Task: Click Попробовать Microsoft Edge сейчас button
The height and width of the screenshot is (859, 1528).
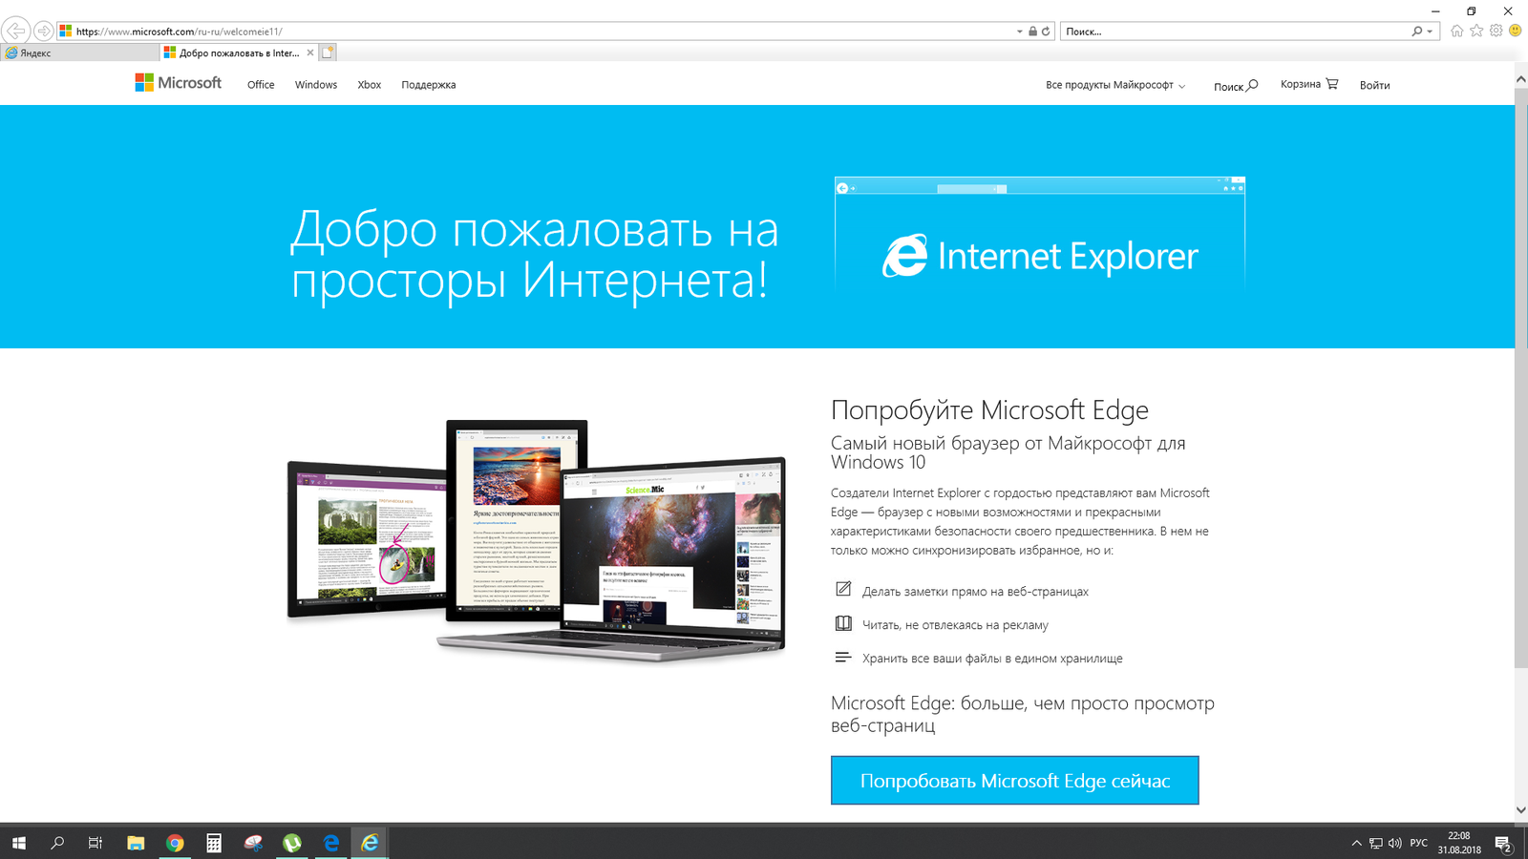Action: click(x=1015, y=781)
